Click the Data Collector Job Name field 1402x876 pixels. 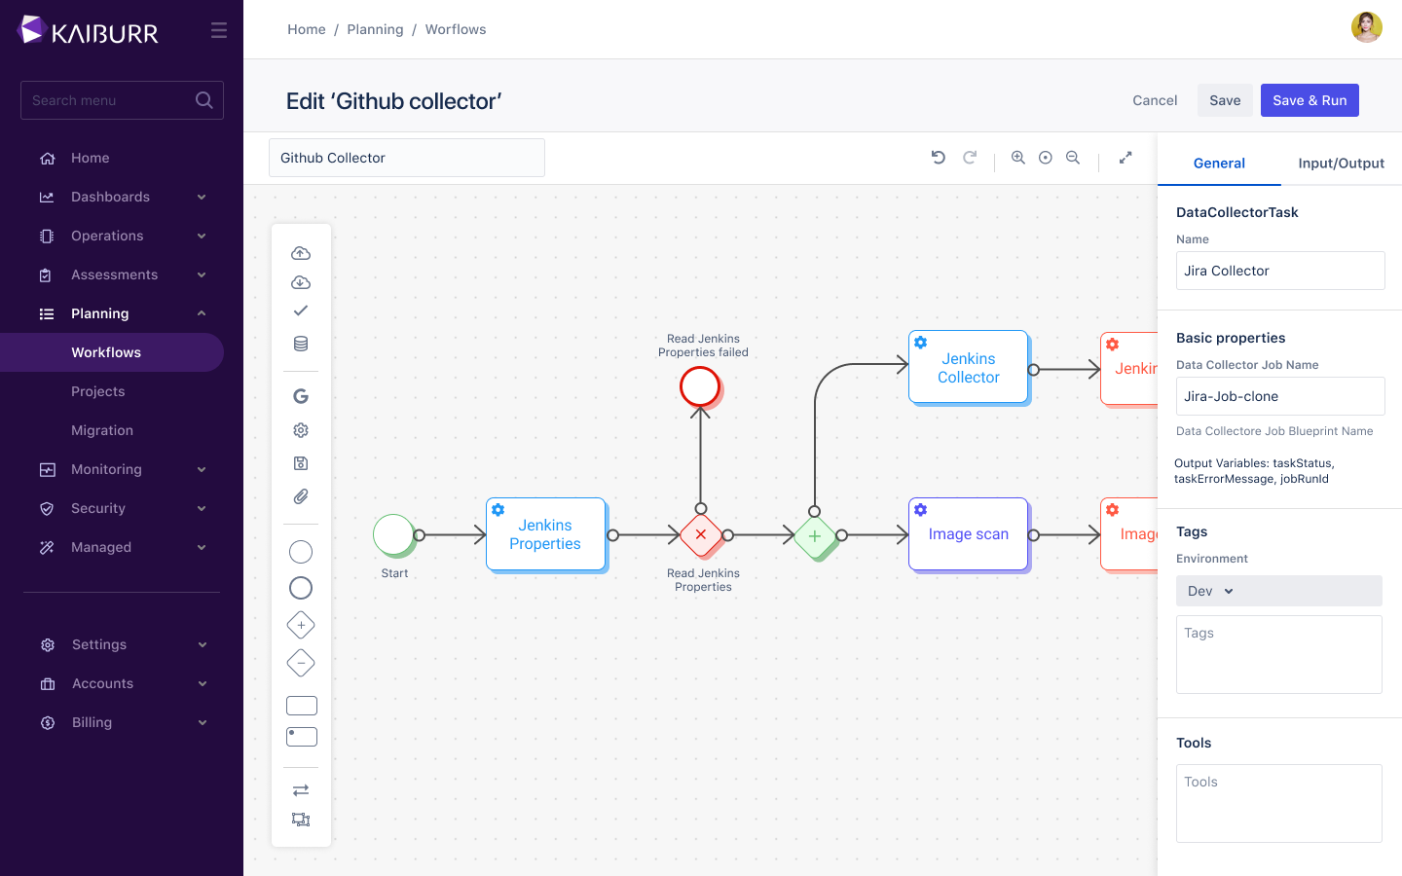[1279, 396]
